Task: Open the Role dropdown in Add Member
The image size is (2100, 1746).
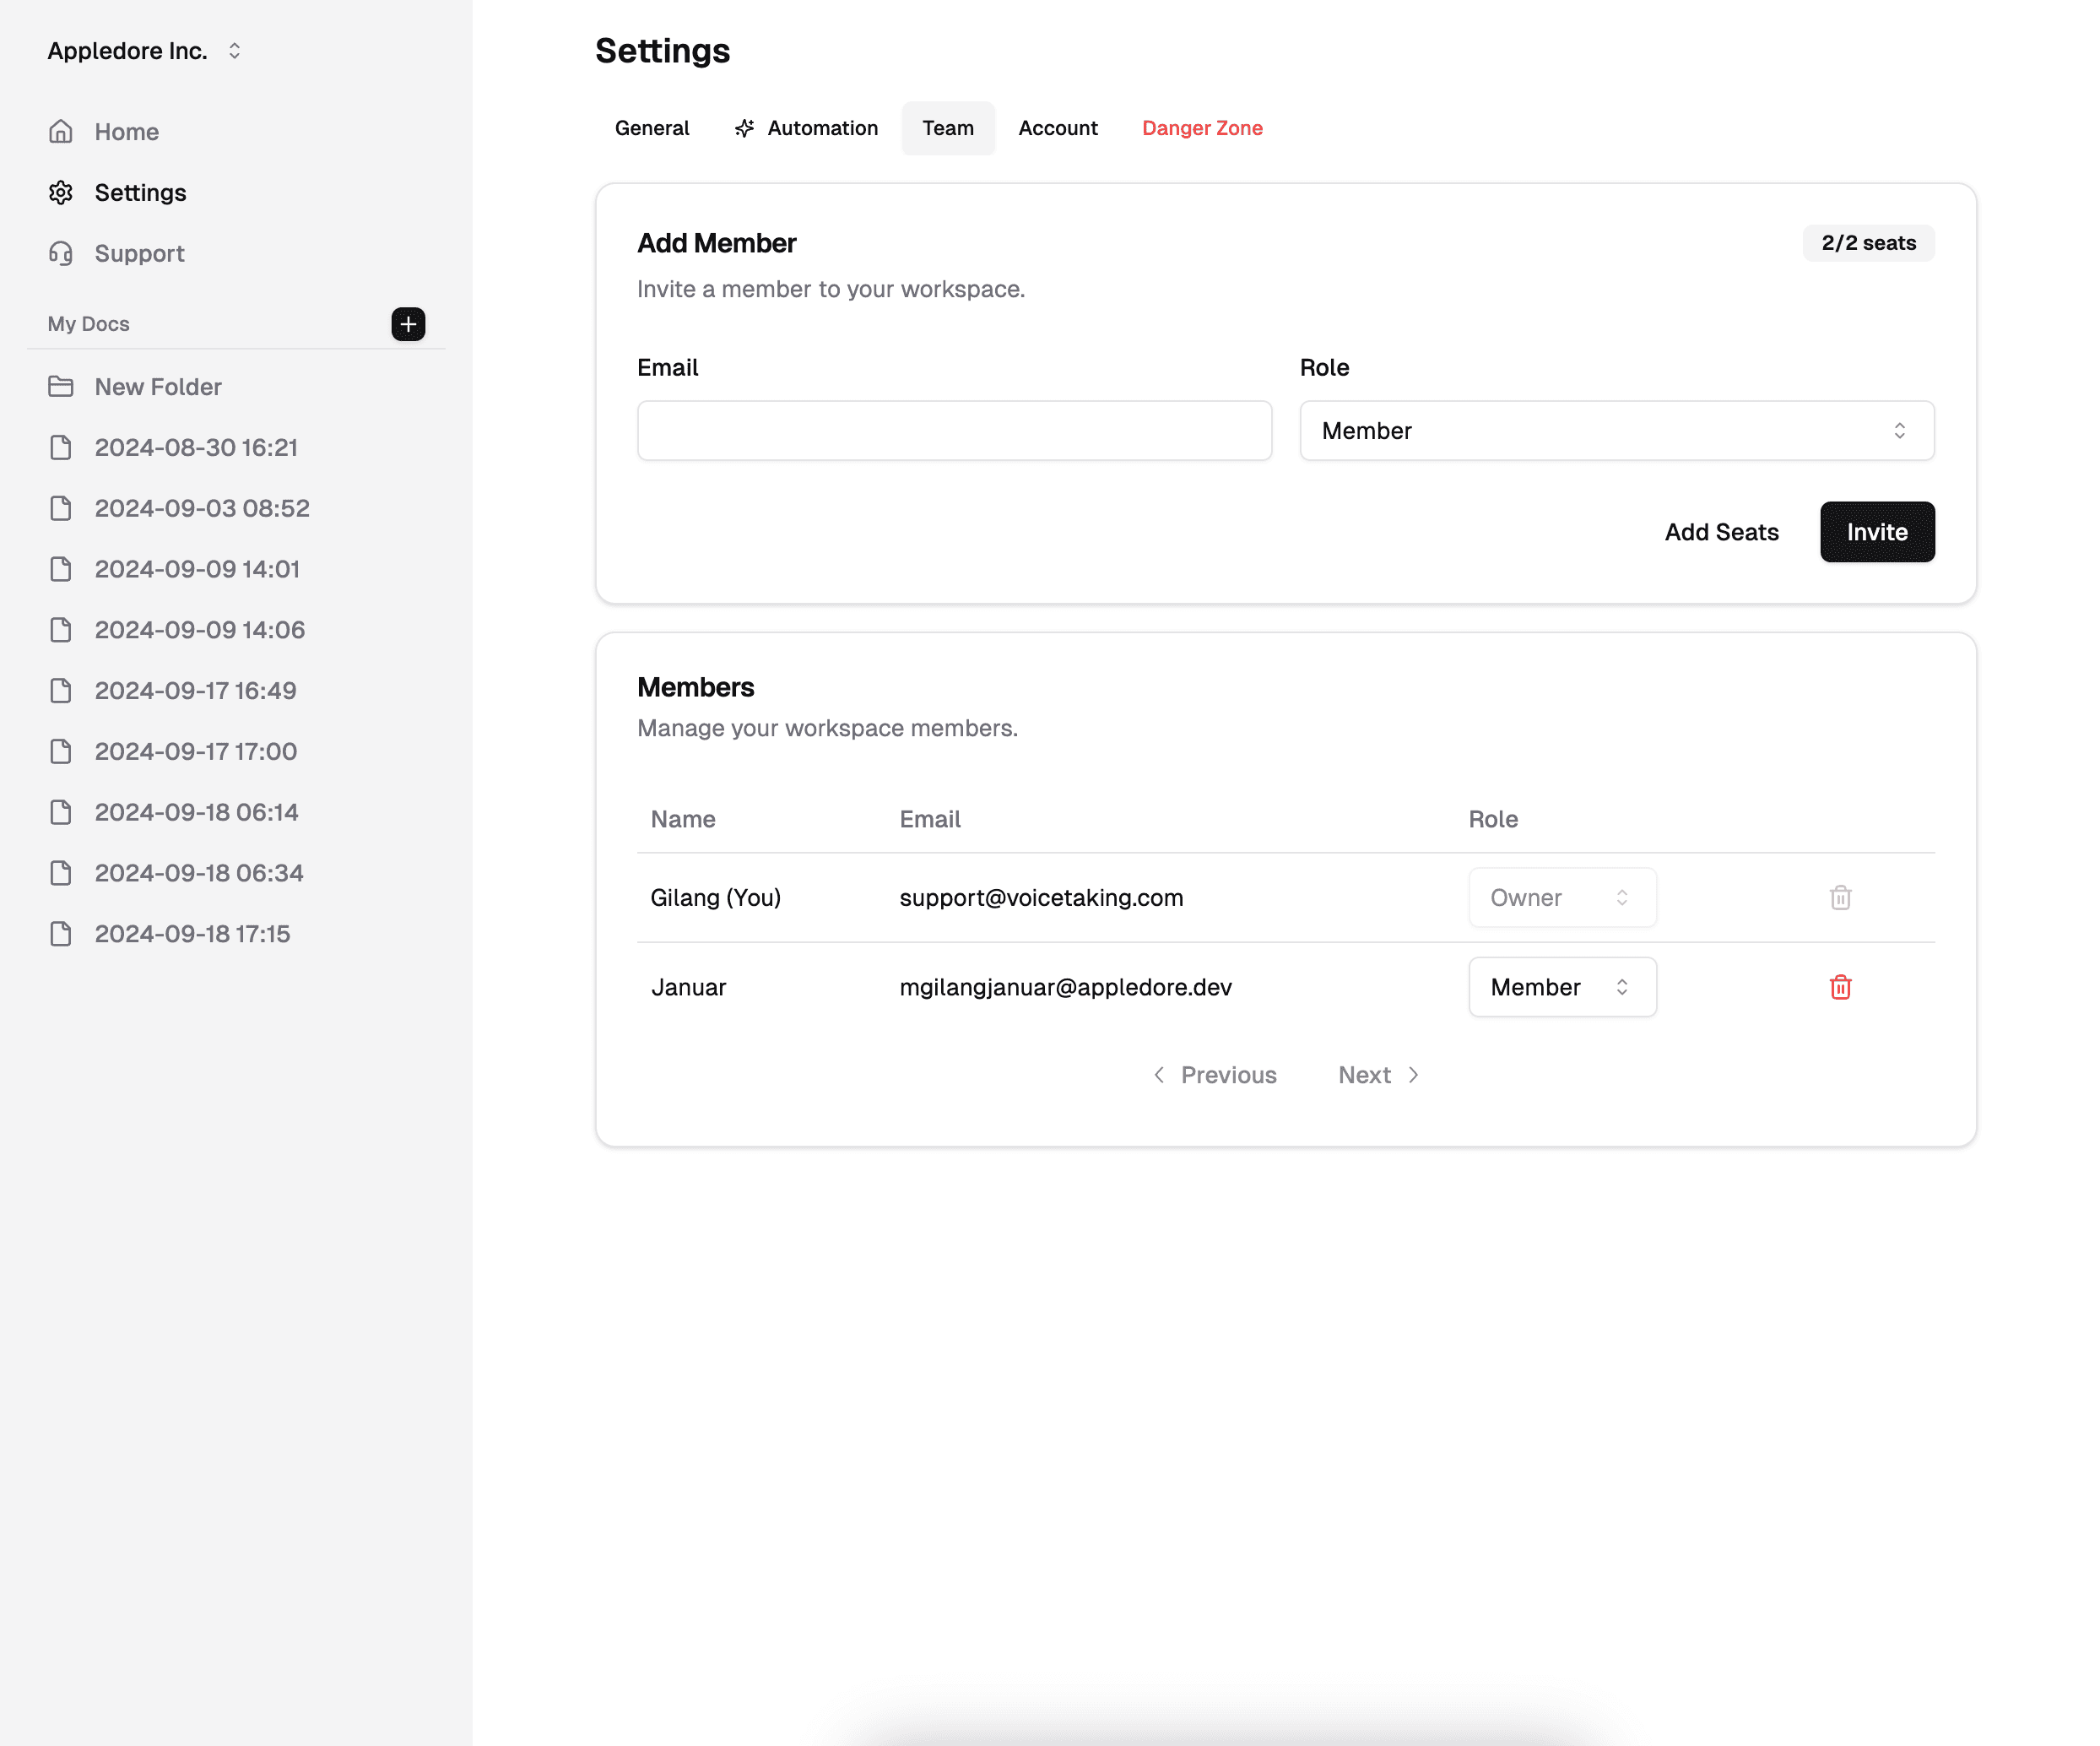Action: click(1616, 431)
